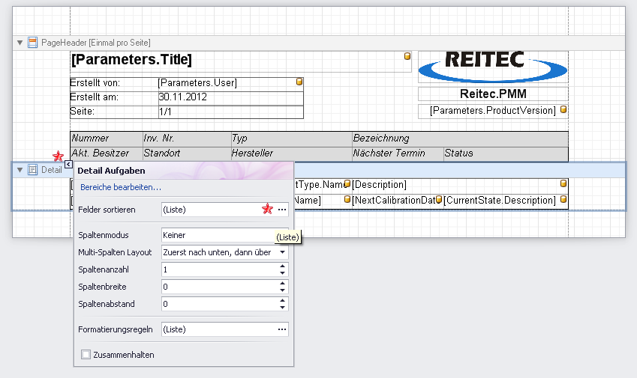Increase Spaltenanzahl with the up arrow
637x378 pixels.
tap(282, 266)
